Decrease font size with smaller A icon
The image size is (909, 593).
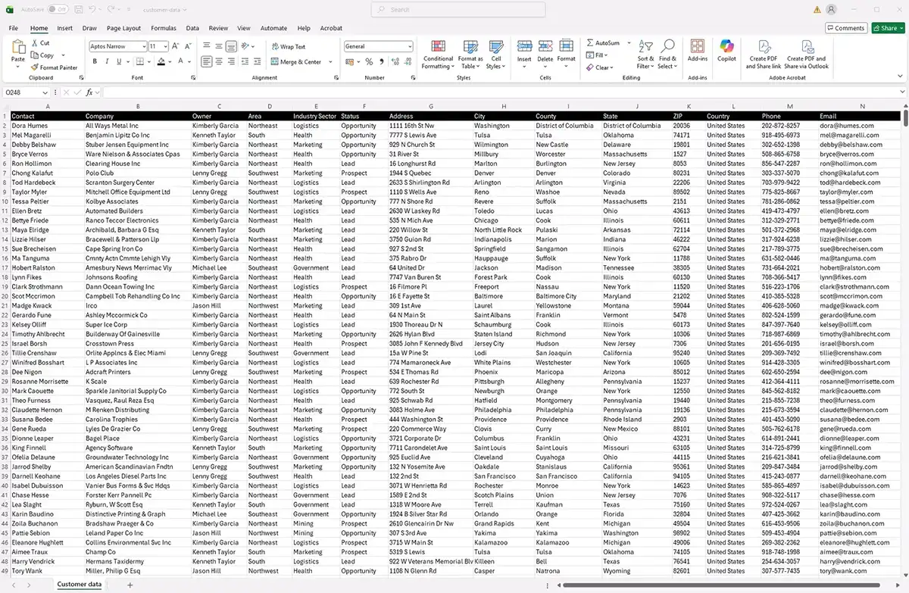[186, 46]
